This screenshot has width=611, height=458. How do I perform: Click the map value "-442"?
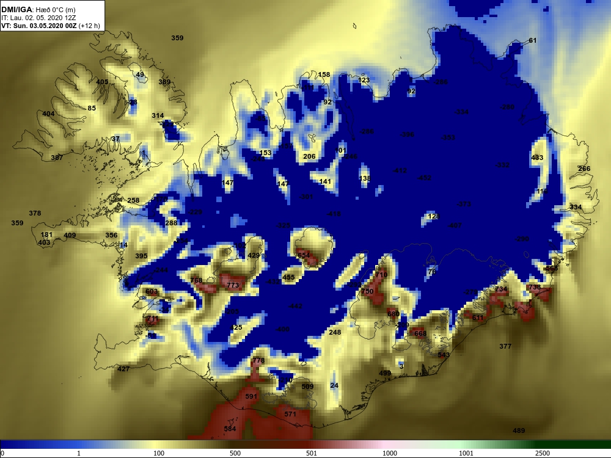pos(295,306)
